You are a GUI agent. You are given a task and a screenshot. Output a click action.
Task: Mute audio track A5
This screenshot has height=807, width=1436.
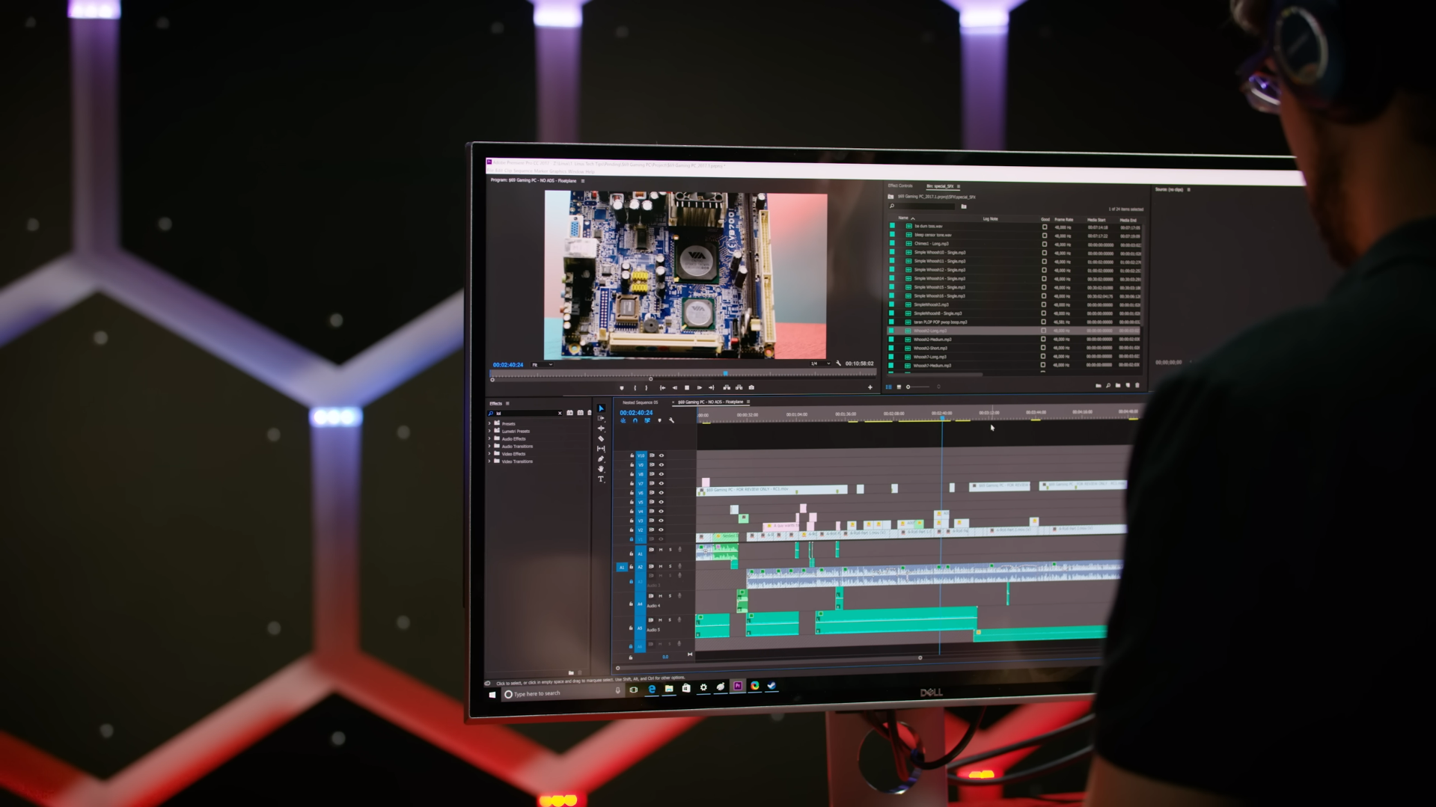(x=660, y=620)
